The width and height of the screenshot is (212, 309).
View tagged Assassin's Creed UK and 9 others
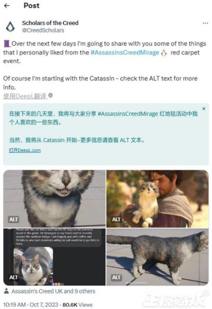(x=53, y=291)
